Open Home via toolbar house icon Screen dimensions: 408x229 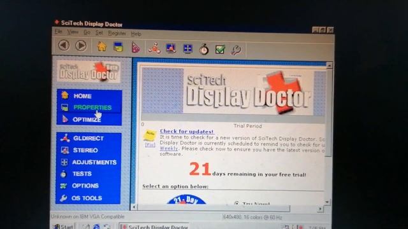pyautogui.click(x=102, y=46)
